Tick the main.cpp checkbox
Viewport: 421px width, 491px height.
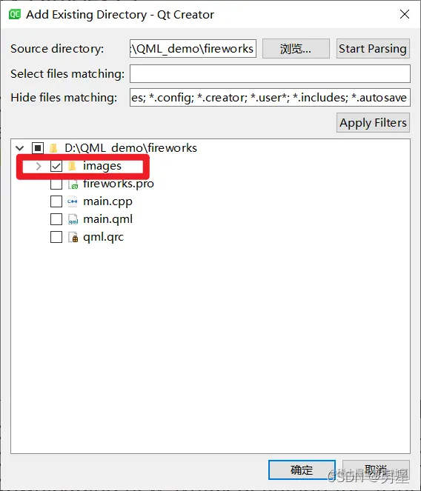(56, 201)
